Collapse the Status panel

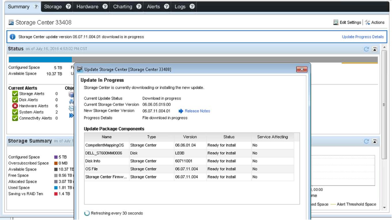coord(375,49)
